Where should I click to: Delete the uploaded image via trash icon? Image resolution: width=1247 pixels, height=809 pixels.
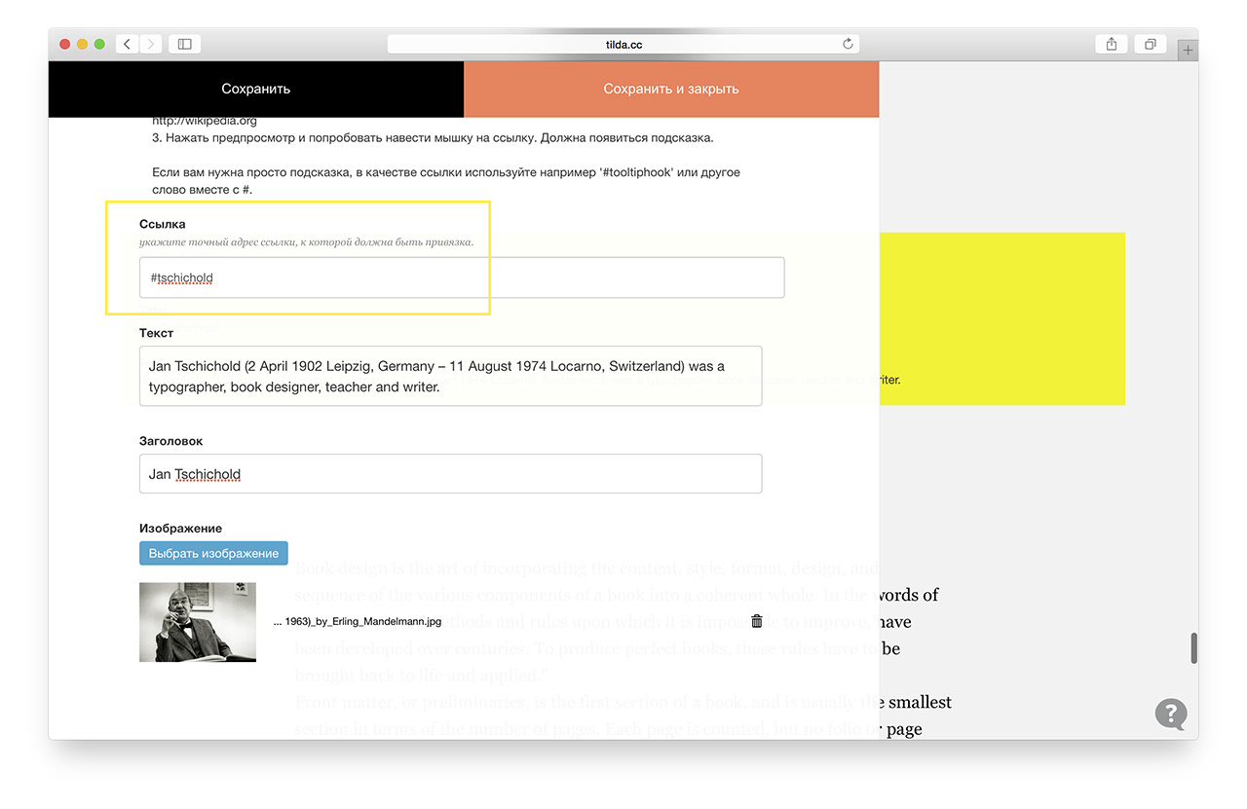click(757, 621)
